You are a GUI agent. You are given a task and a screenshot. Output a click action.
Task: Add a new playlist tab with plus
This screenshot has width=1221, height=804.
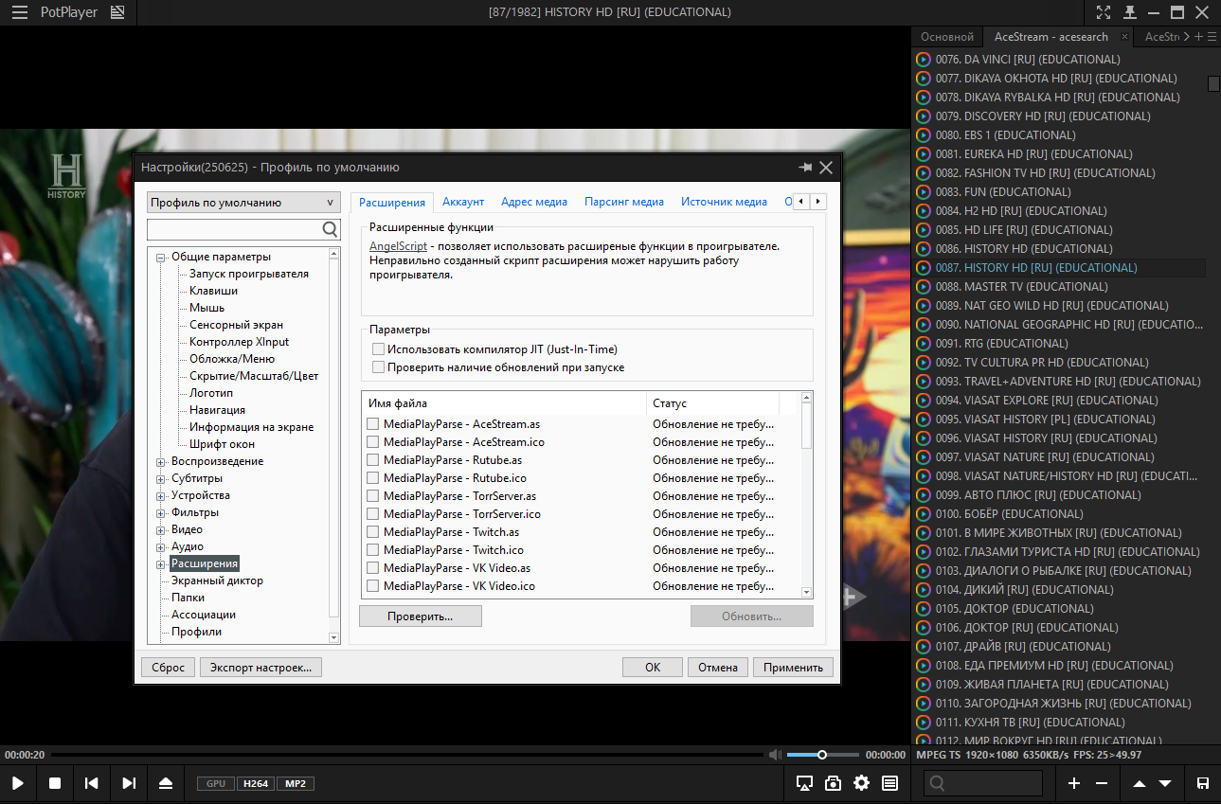[1198, 37]
